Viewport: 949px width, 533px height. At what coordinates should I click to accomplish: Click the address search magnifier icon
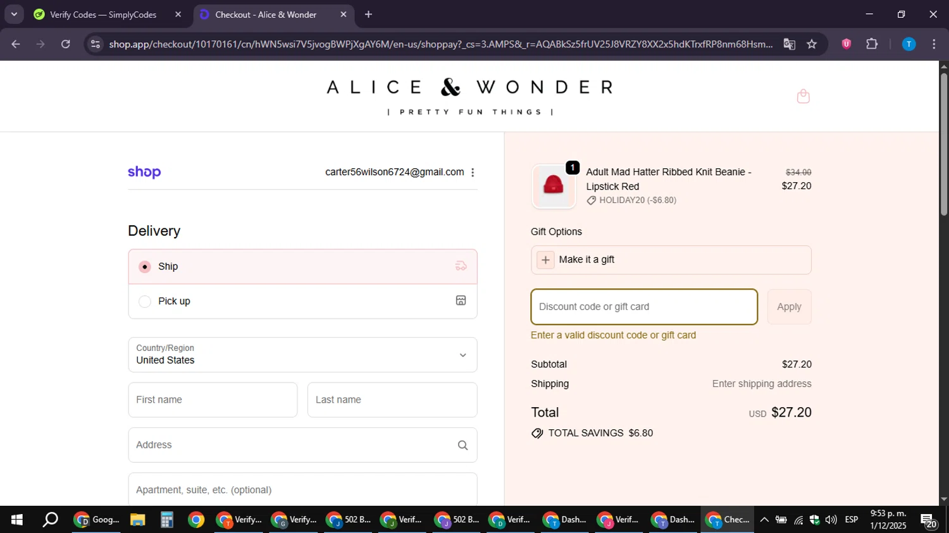[x=462, y=445]
